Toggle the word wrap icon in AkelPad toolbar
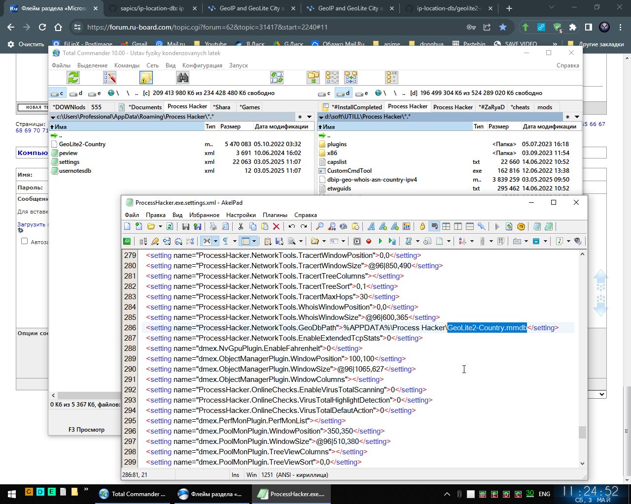 [x=434, y=226]
